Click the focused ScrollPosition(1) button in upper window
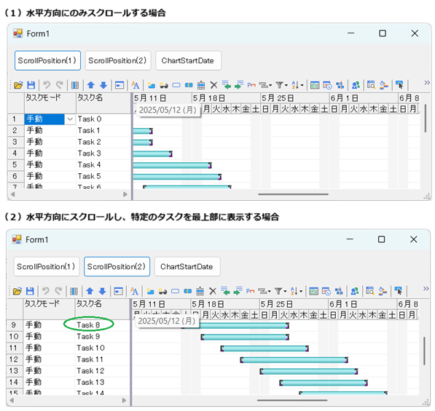Viewport: 435px width, 411px height. [x=47, y=60]
